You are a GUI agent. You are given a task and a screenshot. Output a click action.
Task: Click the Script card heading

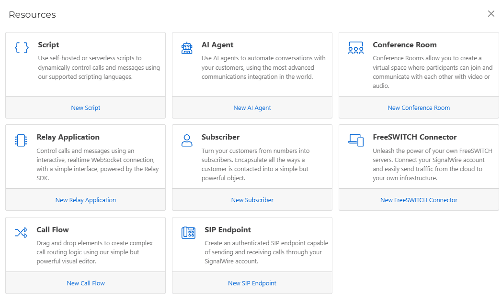(48, 45)
